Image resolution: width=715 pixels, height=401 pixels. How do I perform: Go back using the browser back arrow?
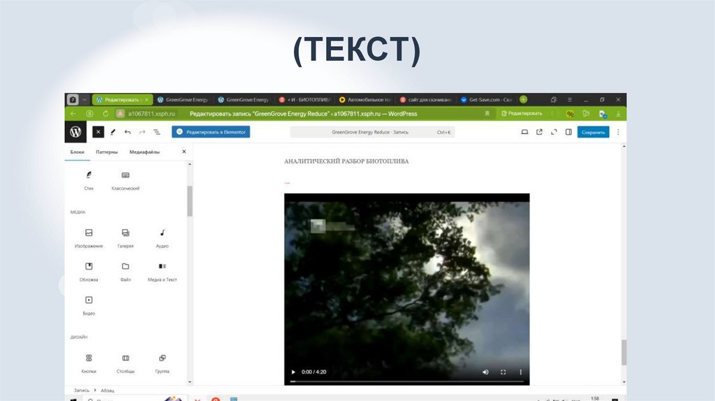click(73, 114)
